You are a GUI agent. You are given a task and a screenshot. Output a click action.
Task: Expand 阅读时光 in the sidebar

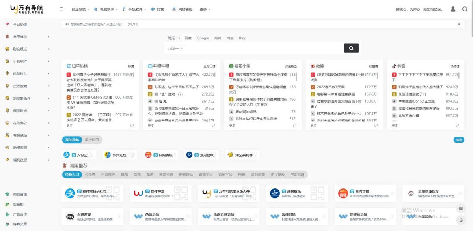(48, 111)
